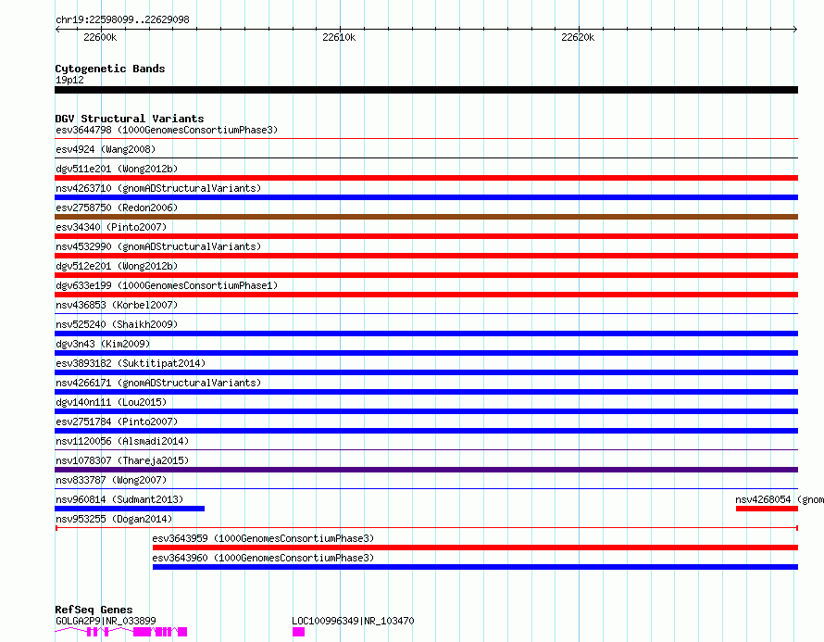Click the LOC100996349 magenta exon box
This screenshot has width=824, height=642.
[298, 632]
